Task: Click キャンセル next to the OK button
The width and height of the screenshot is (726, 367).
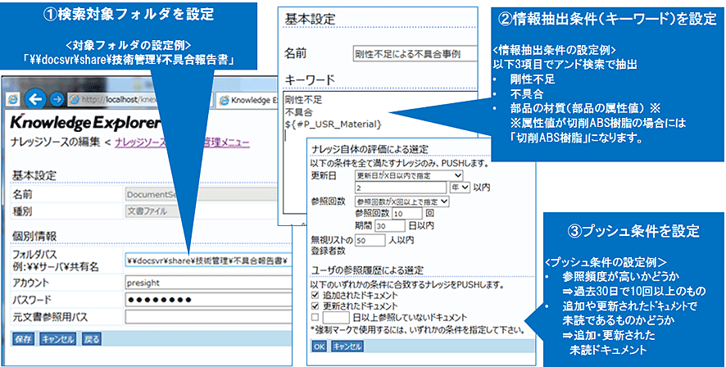Action: point(347,346)
